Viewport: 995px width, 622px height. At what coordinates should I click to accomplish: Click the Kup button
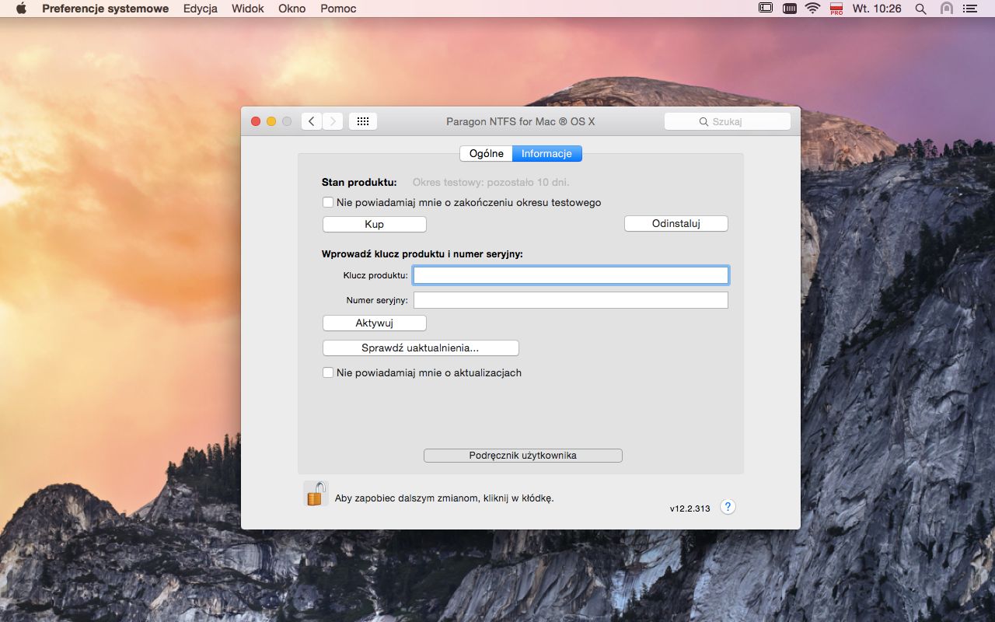375,224
